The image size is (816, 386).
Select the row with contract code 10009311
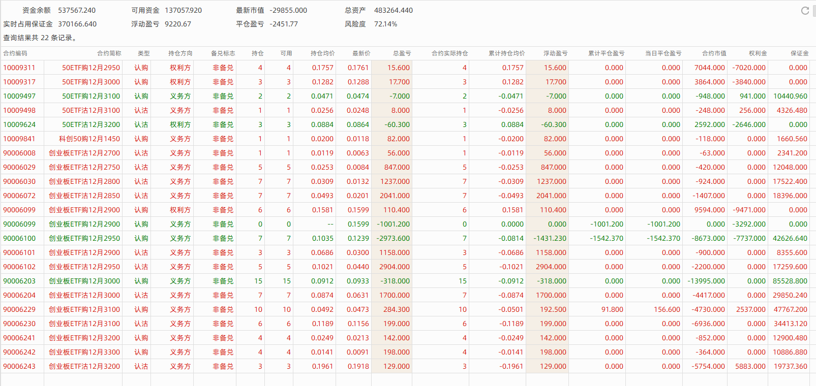(19, 68)
